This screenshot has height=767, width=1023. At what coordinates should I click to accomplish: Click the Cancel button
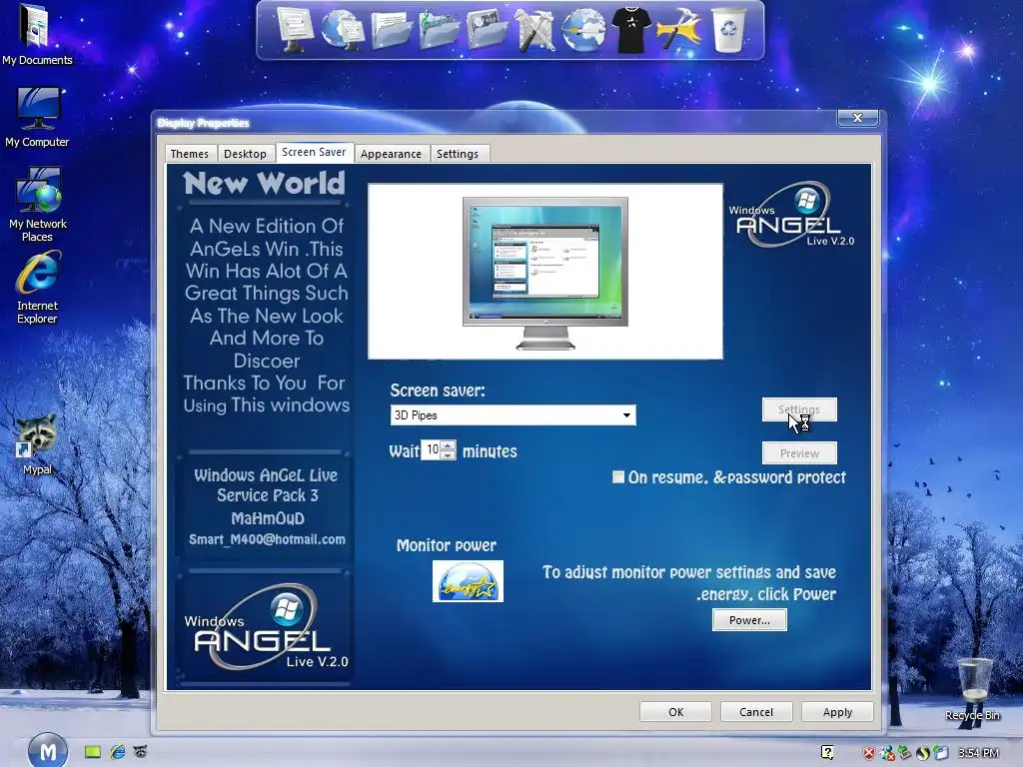(756, 712)
